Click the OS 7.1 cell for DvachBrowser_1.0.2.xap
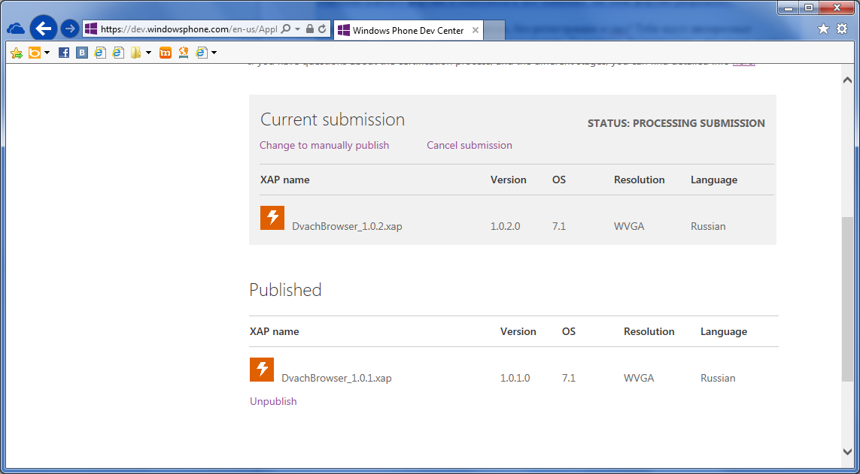 559,227
